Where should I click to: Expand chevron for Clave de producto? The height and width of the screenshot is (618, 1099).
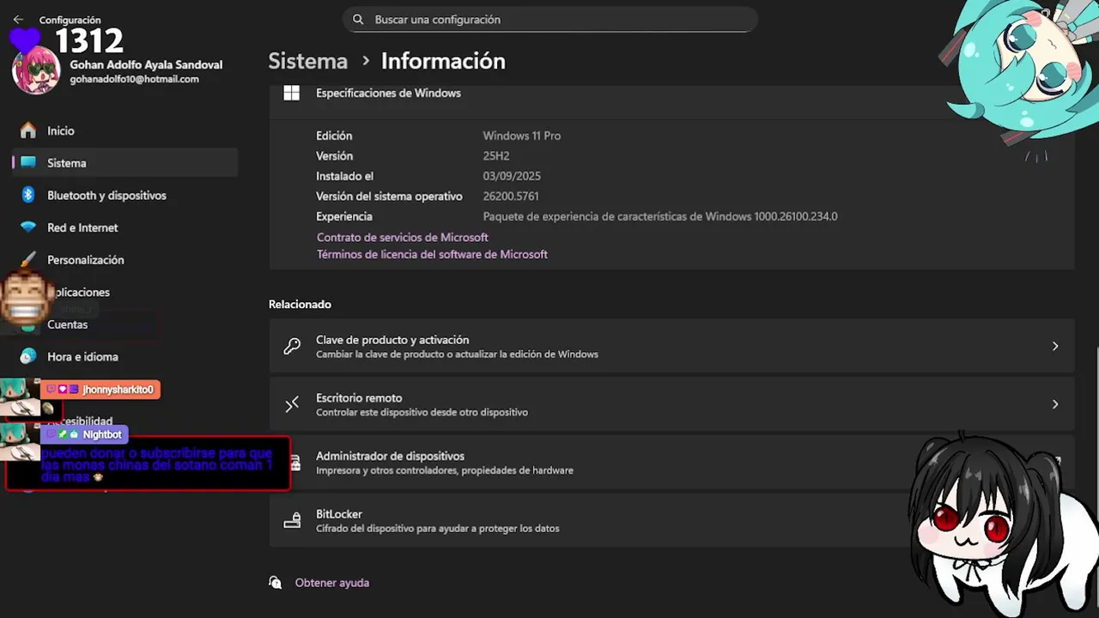pyautogui.click(x=1055, y=346)
